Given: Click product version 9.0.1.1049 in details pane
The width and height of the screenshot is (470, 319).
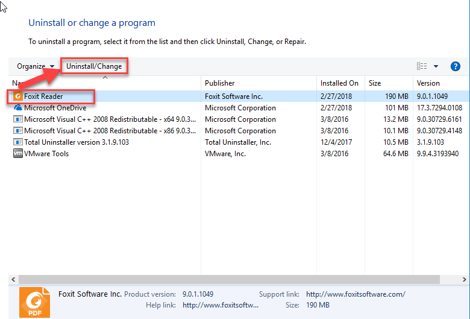Looking at the screenshot, I should [198, 294].
